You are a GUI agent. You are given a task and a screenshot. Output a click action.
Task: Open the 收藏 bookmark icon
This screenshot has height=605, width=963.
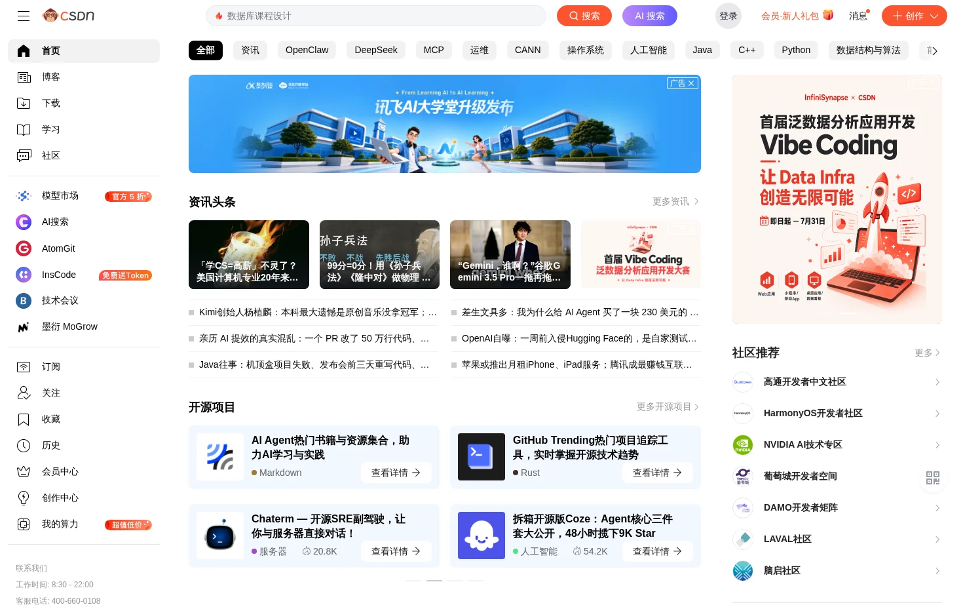24,420
